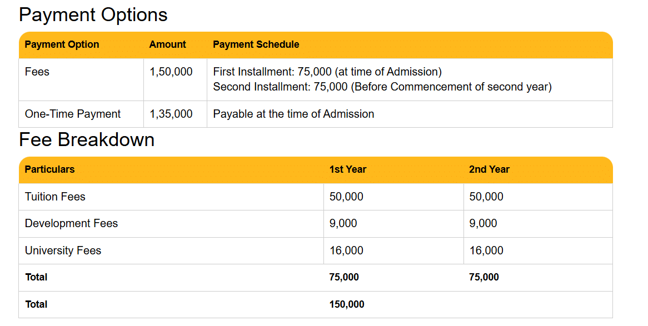
Task: Select the Payment Option column header
Action: (62, 44)
